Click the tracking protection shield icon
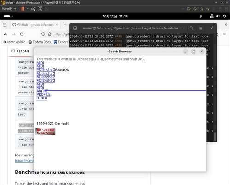Image resolution: width=230 pixels, height=185 pixels. (x=43, y=34)
